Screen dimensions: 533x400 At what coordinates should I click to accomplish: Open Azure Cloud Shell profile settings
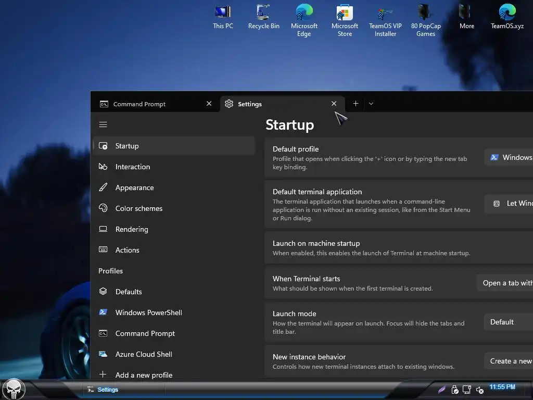click(174, 354)
